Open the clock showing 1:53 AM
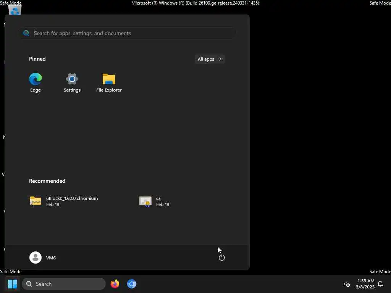391x293 pixels. tap(365, 284)
